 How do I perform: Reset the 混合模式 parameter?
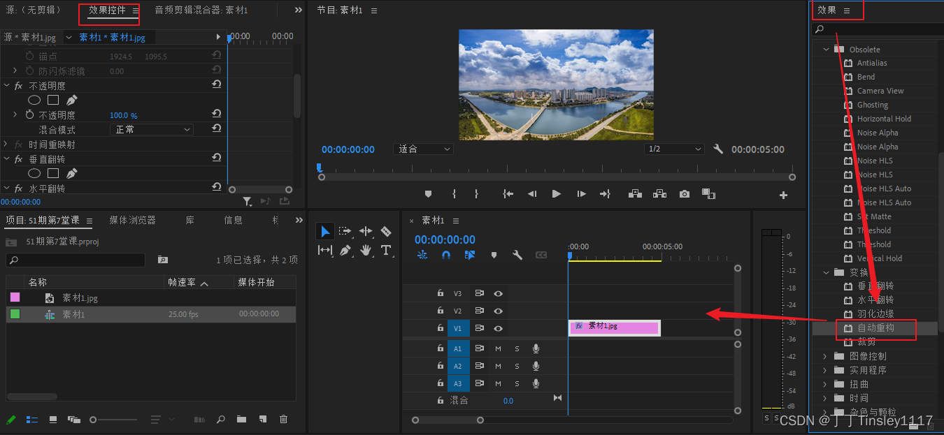217,128
